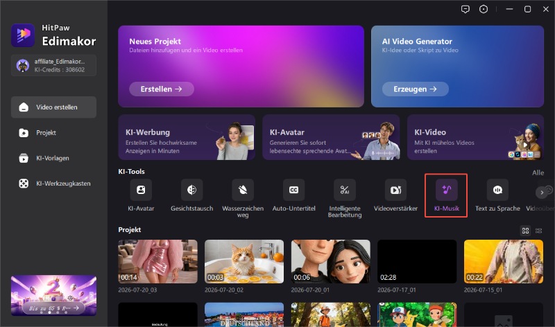Viewport: 555px width, 327px height.
Task: Switch project list to grid view
Action: pyautogui.click(x=525, y=231)
